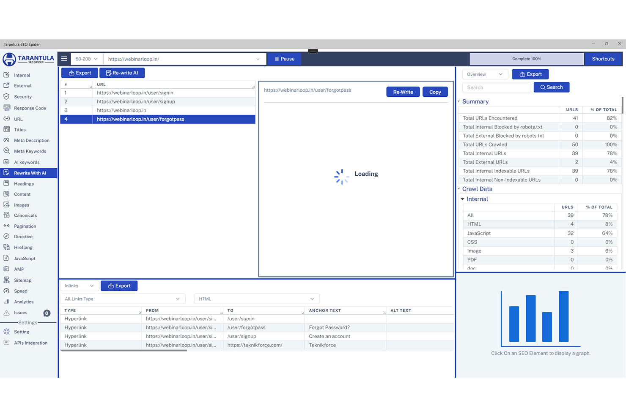
Task: Open the hamburger menu icon
Action: 64,59
